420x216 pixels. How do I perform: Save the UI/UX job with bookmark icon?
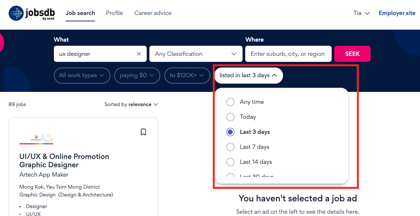pyautogui.click(x=143, y=132)
